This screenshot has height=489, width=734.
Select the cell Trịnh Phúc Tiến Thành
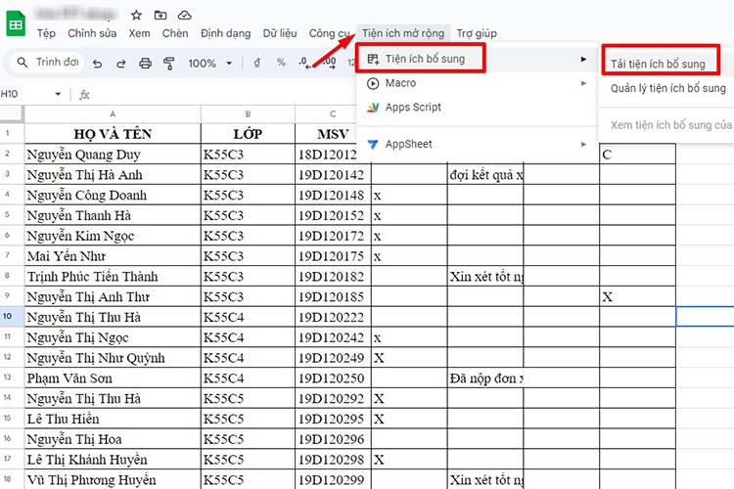click(x=113, y=276)
